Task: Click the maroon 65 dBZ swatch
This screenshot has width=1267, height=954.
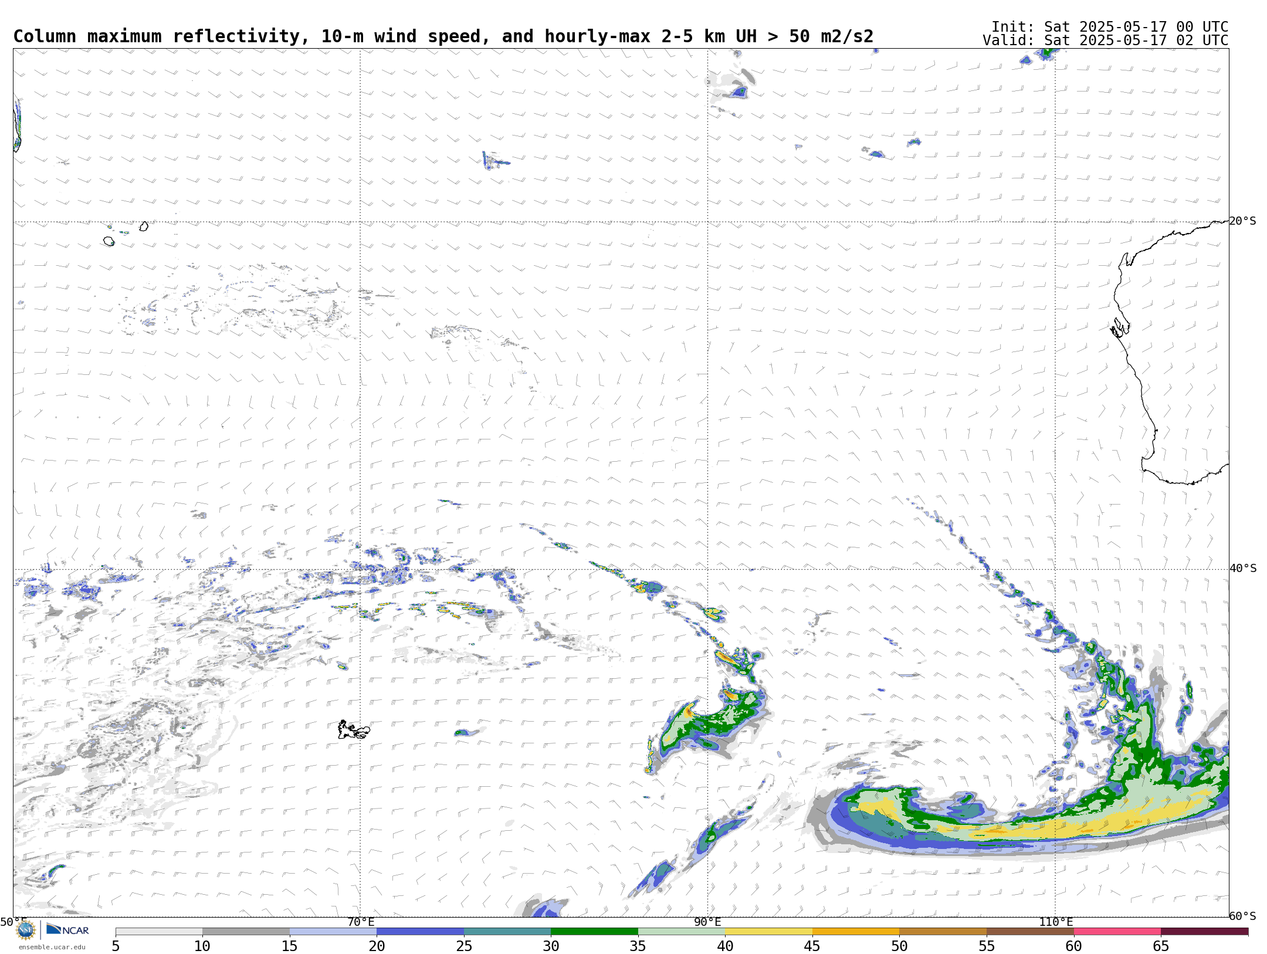Action: pos(1204,931)
